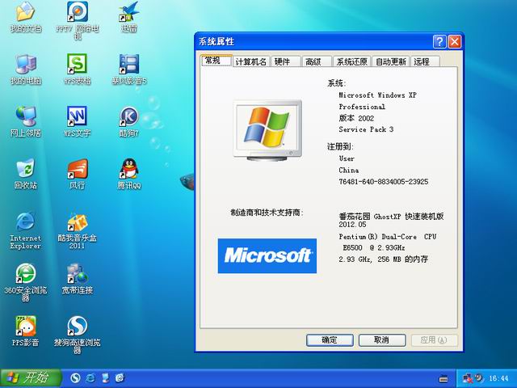Open the PPTV 网络电视 desktop icon

78,19
